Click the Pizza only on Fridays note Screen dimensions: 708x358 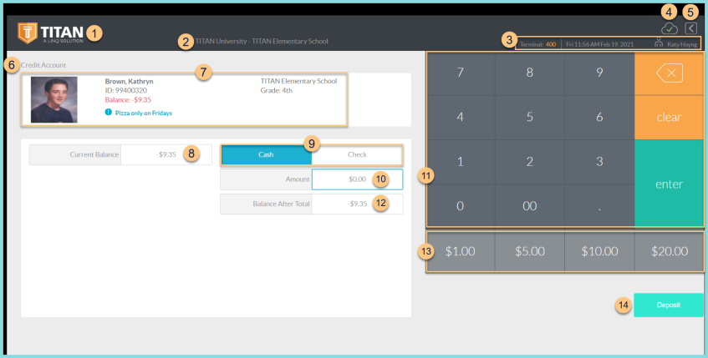pyautogui.click(x=144, y=113)
